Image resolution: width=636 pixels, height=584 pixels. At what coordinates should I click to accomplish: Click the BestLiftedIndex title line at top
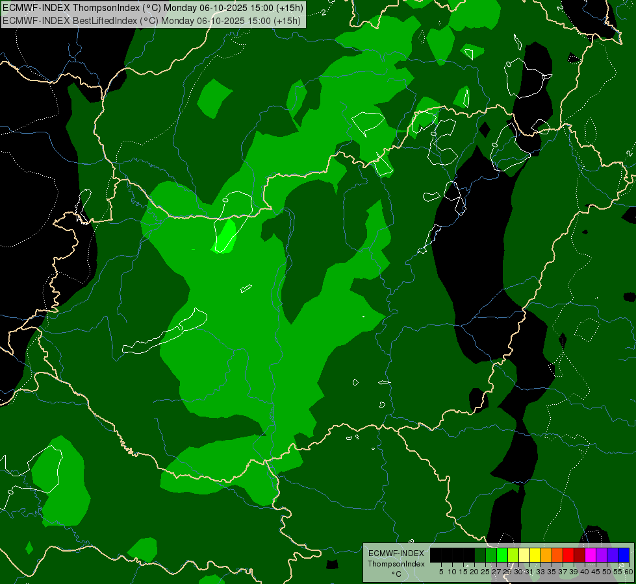(152, 21)
